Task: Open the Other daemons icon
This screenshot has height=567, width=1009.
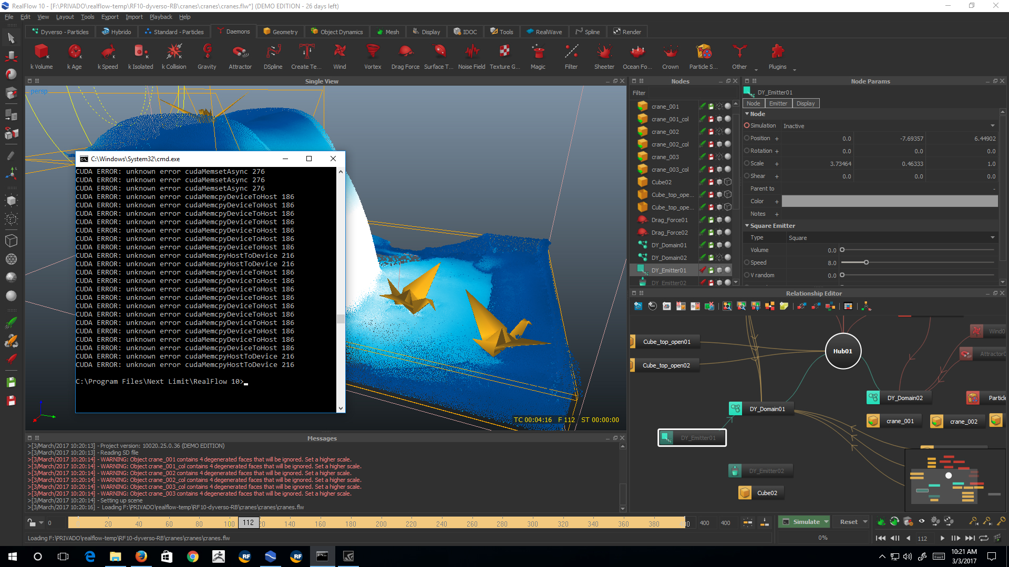Action: 739,56
